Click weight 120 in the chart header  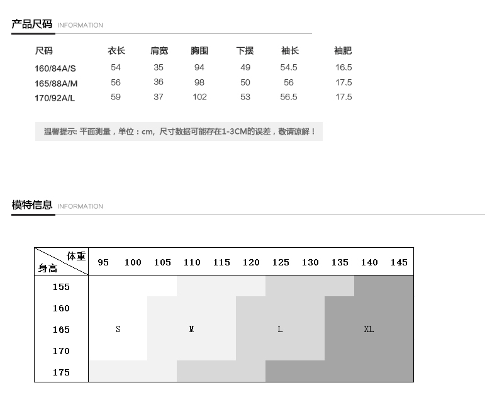251,262
